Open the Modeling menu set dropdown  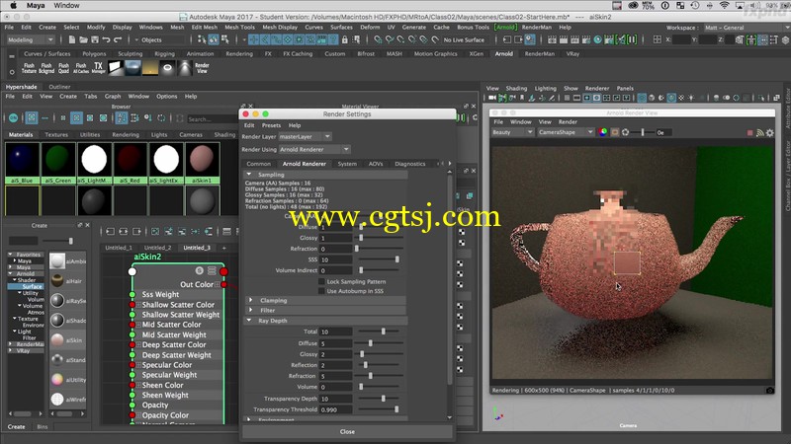tap(30, 39)
